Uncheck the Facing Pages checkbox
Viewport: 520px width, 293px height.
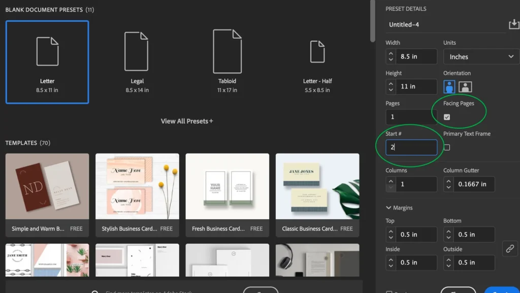point(447,117)
